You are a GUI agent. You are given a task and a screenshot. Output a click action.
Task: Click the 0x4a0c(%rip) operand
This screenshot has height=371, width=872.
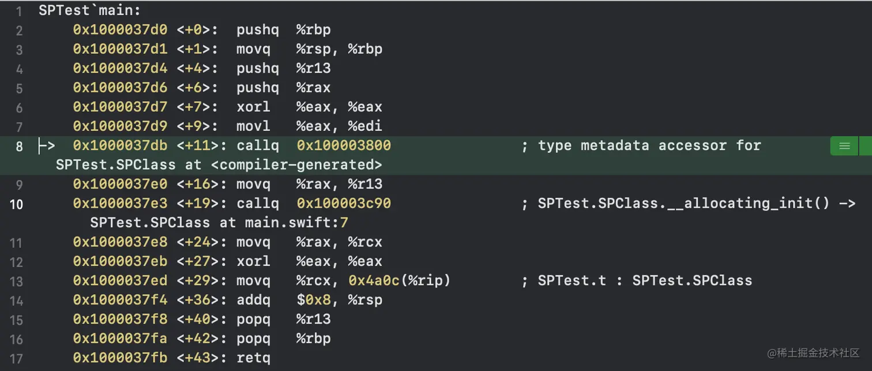[x=399, y=281]
